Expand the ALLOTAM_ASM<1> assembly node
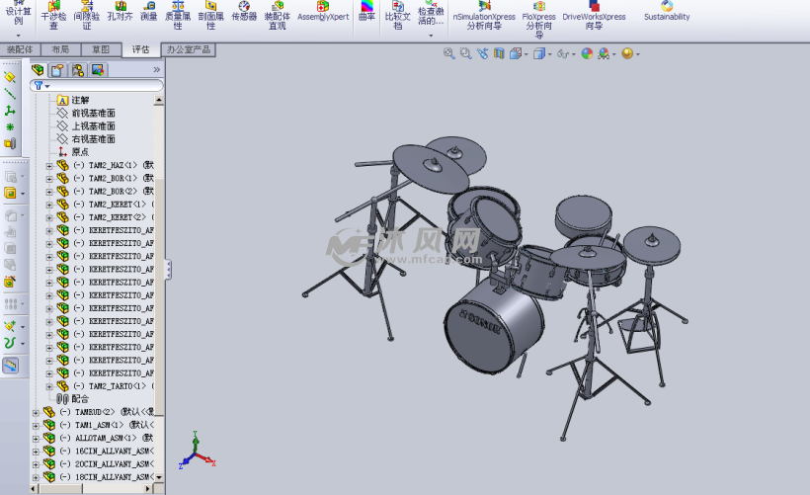Image resolution: width=810 pixels, height=495 pixels. 36,438
